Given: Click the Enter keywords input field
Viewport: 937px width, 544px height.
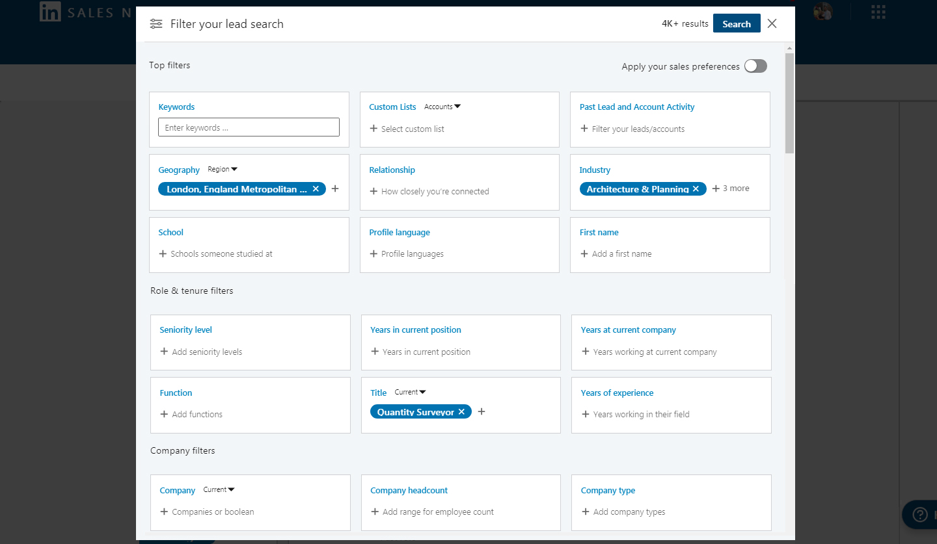Looking at the screenshot, I should 249,127.
